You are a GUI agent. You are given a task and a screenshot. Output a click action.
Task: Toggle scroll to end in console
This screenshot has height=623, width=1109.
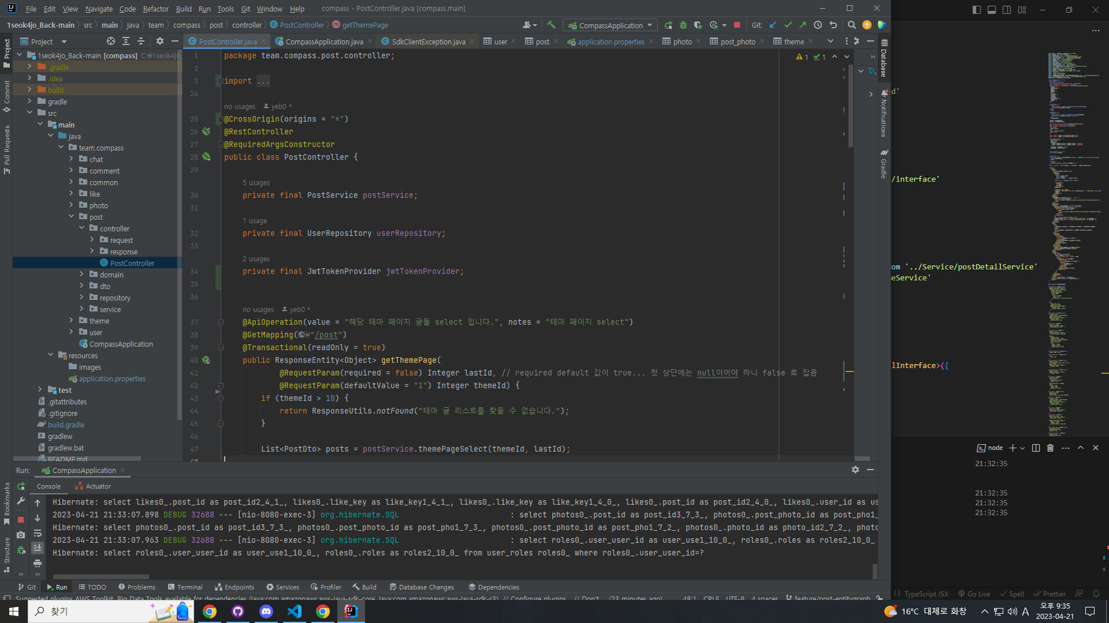pos(38,547)
